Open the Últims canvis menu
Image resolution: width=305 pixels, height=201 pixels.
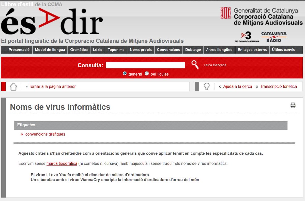[283, 50]
